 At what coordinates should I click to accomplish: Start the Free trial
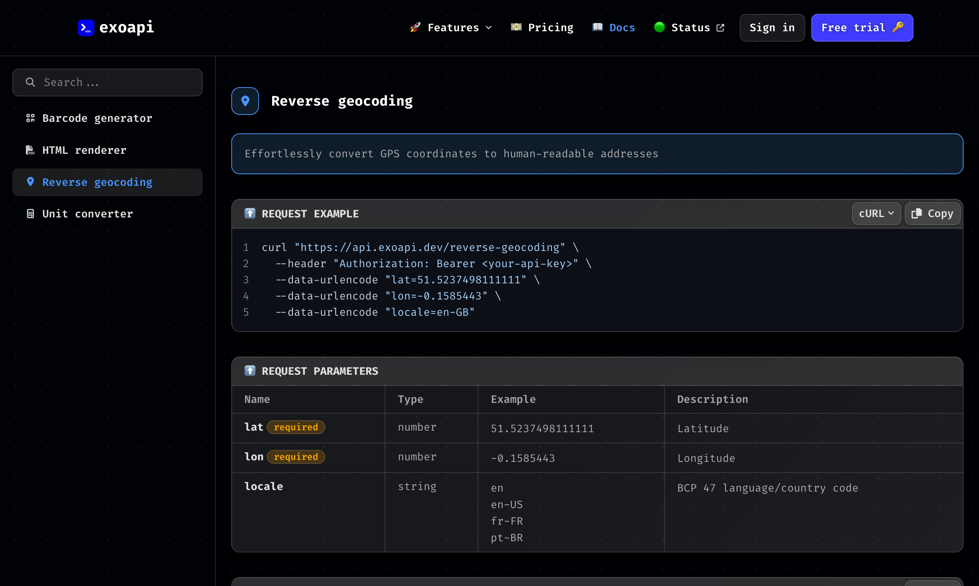point(862,28)
